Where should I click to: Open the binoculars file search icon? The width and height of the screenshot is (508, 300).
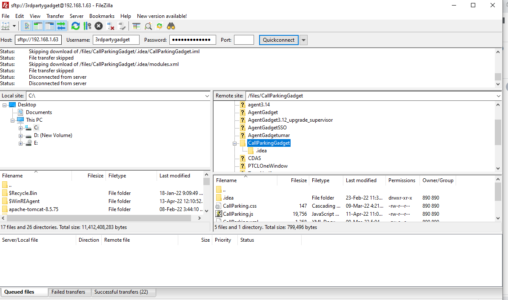[171, 26]
